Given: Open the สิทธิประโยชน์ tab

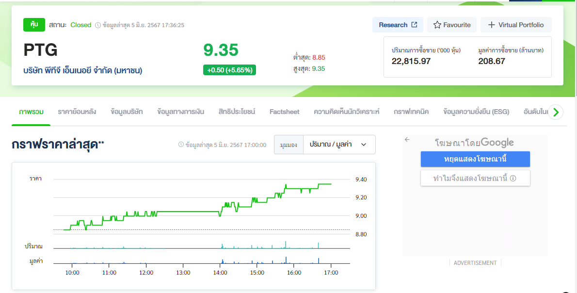Looking at the screenshot, I should tap(237, 112).
